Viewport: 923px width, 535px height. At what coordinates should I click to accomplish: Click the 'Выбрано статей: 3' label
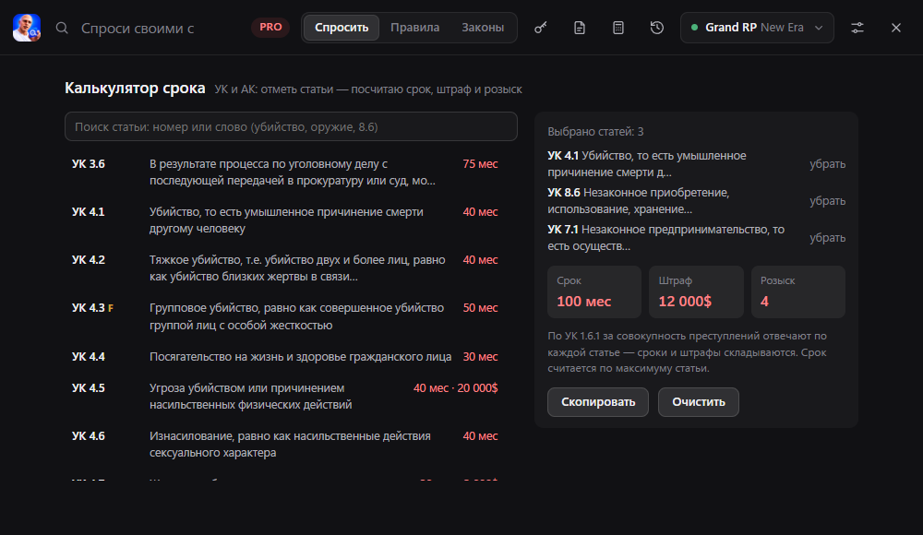(595, 132)
